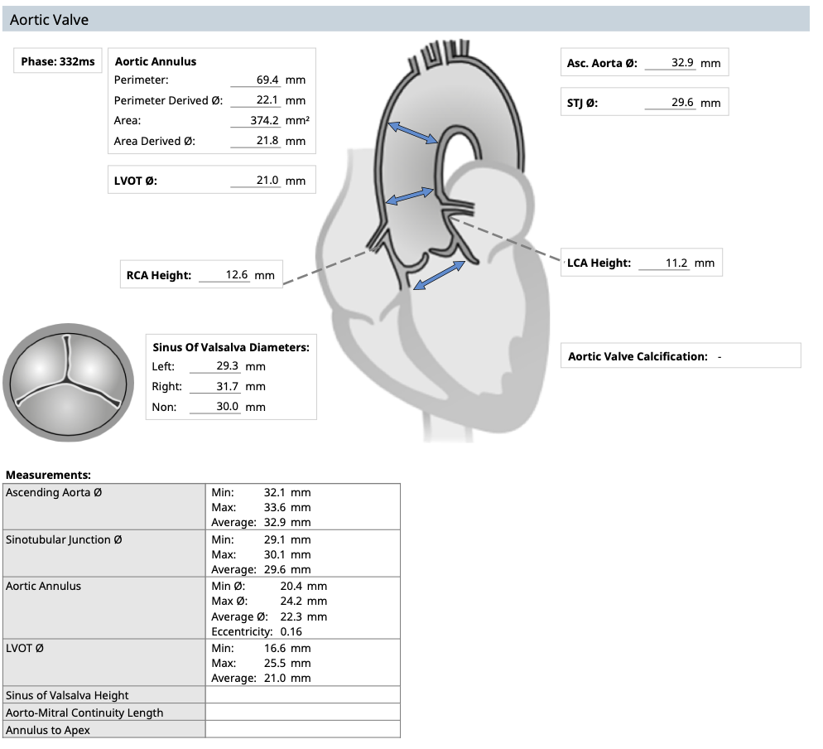Edit the LVOT Ø value field
Viewport: 823px width, 749px height.
click(257, 181)
